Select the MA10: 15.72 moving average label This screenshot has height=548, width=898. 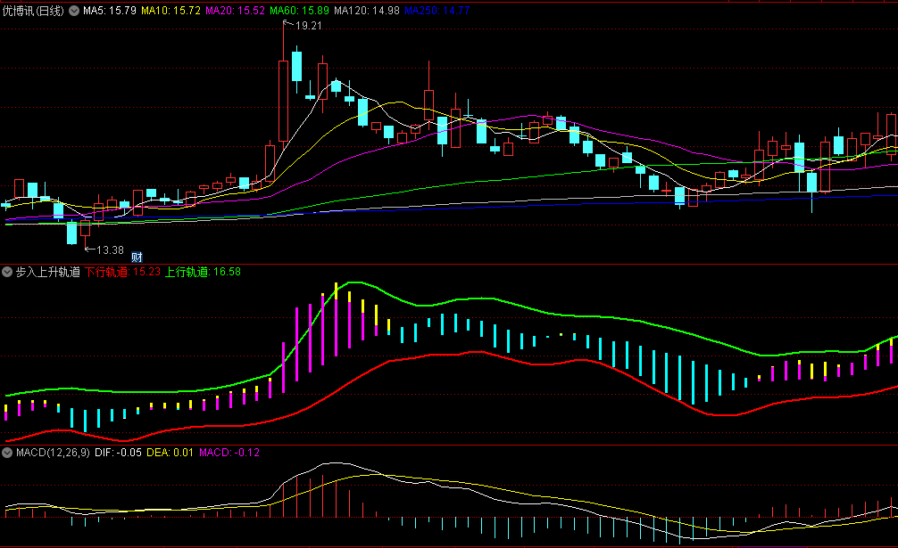[x=170, y=11]
